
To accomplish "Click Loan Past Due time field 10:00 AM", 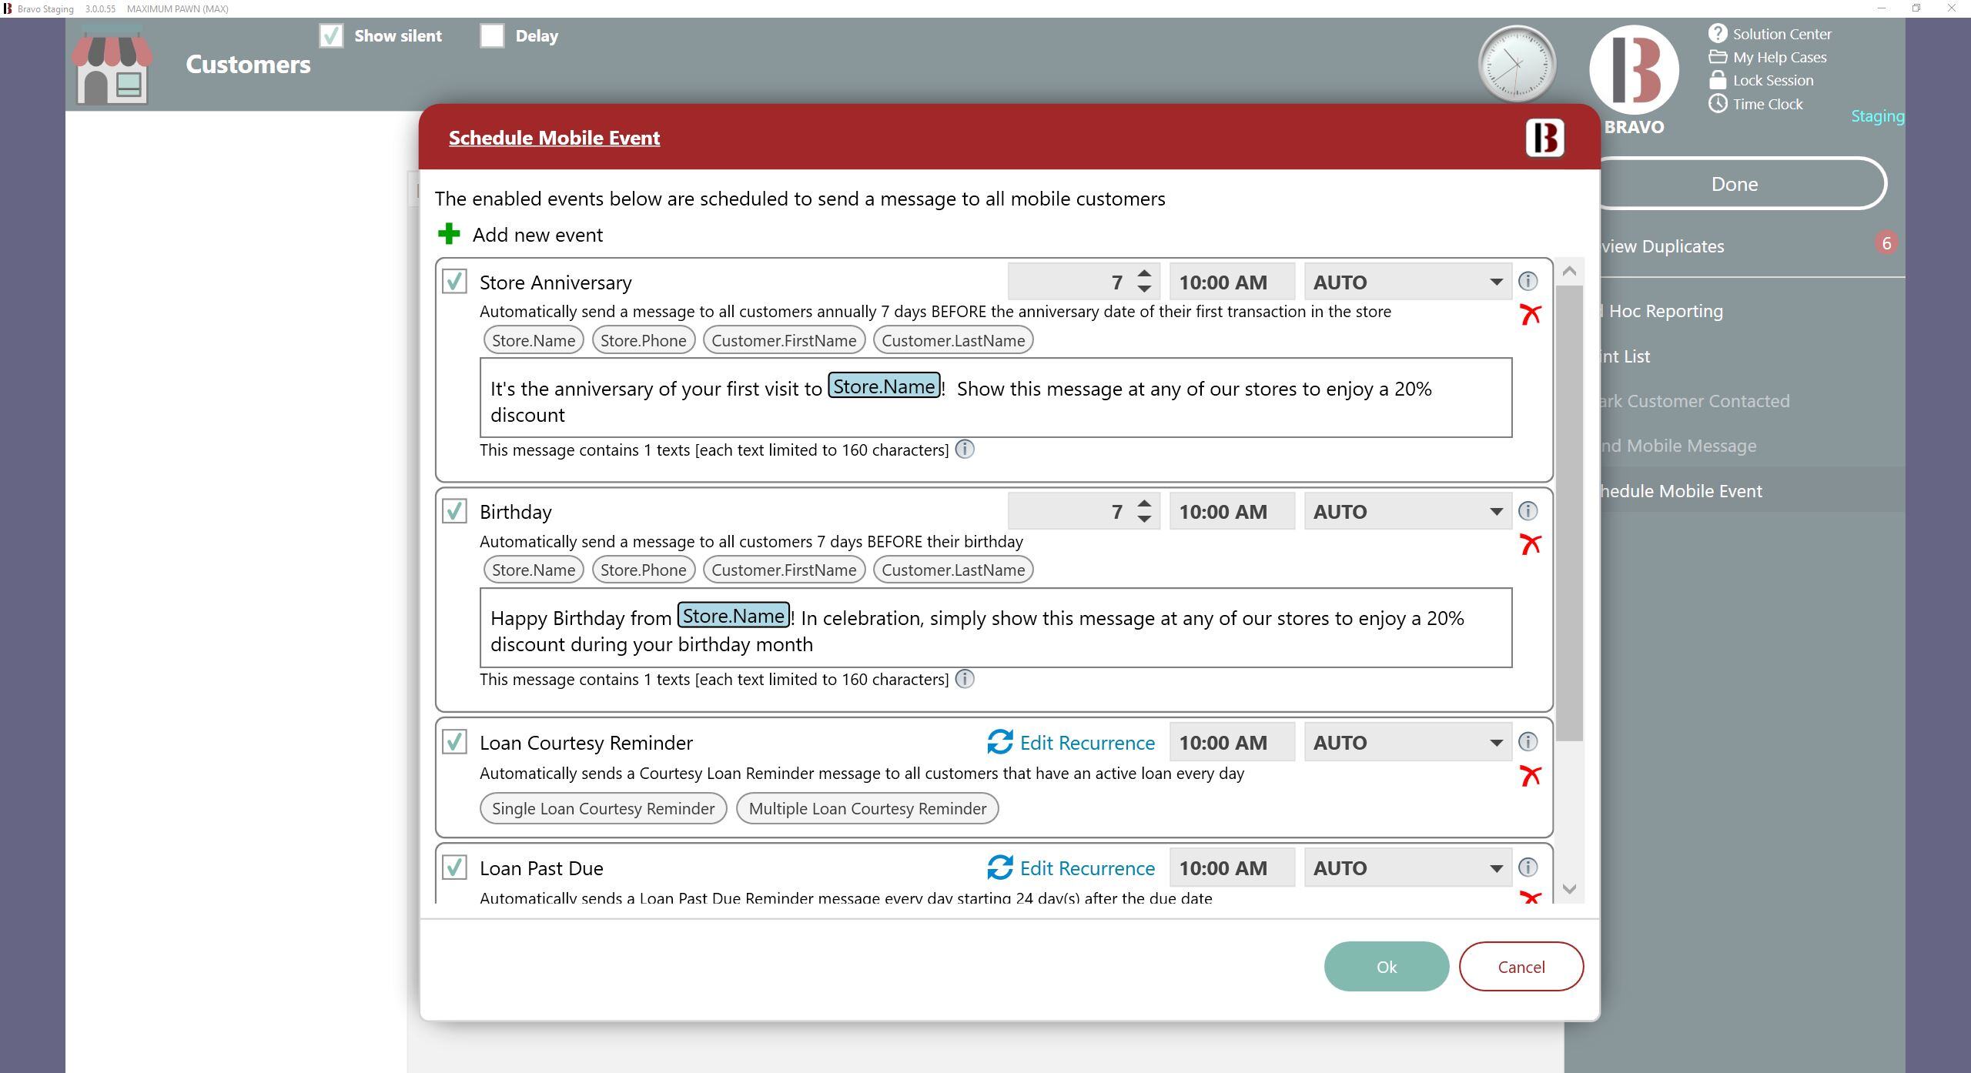I will click(1232, 867).
